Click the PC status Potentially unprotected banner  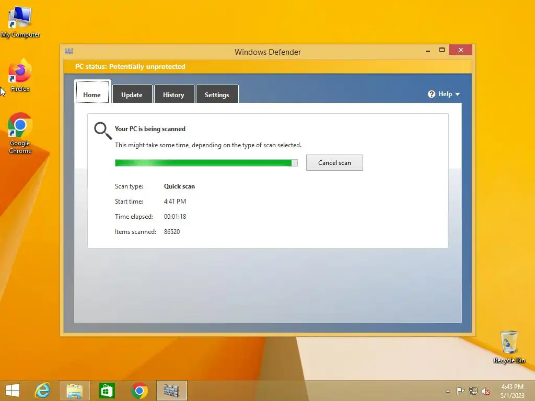click(x=267, y=66)
